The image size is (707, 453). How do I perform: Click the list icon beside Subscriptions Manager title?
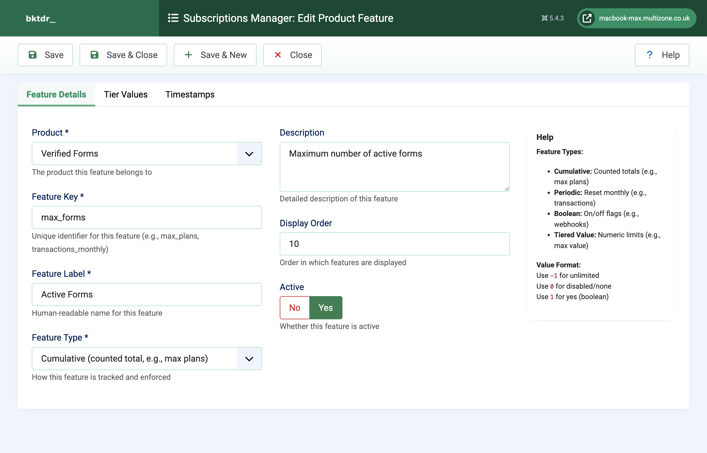click(x=173, y=18)
